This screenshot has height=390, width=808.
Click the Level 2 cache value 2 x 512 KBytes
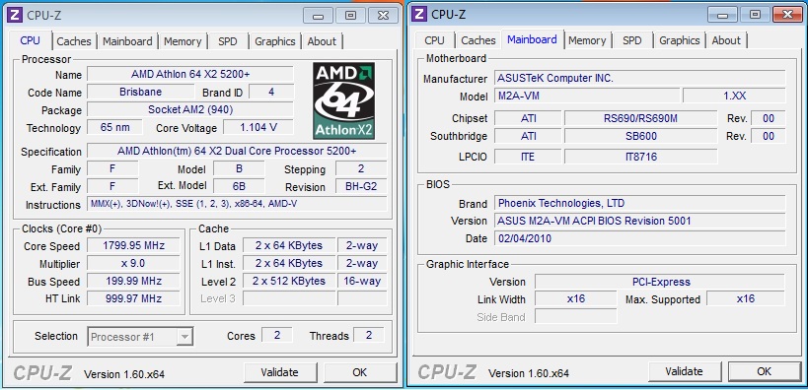tap(288, 281)
